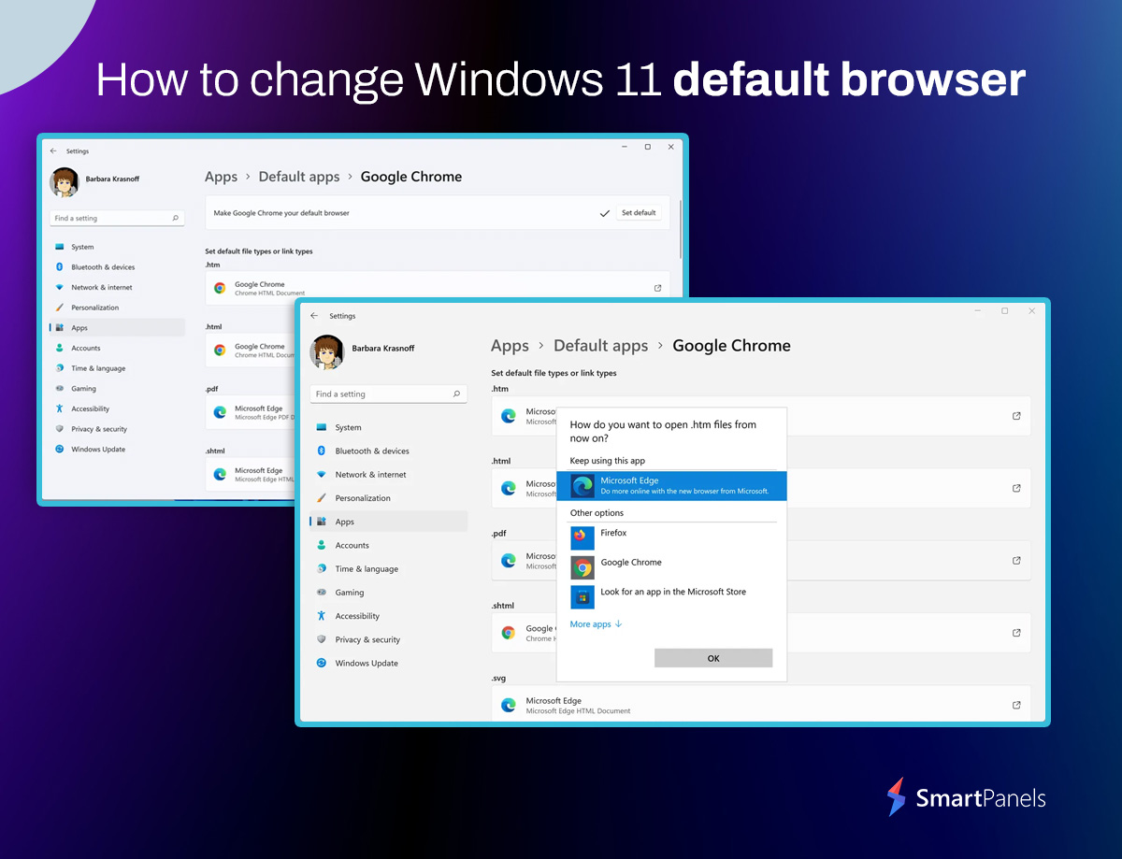Viewport: 1122px width, 859px height.
Task: Choose Google Chrome in the dialog options
Action: pyautogui.click(x=630, y=563)
